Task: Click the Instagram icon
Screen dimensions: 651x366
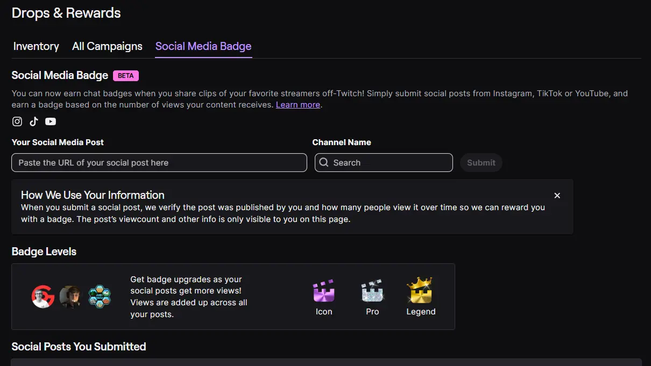Action: (17, 121)
